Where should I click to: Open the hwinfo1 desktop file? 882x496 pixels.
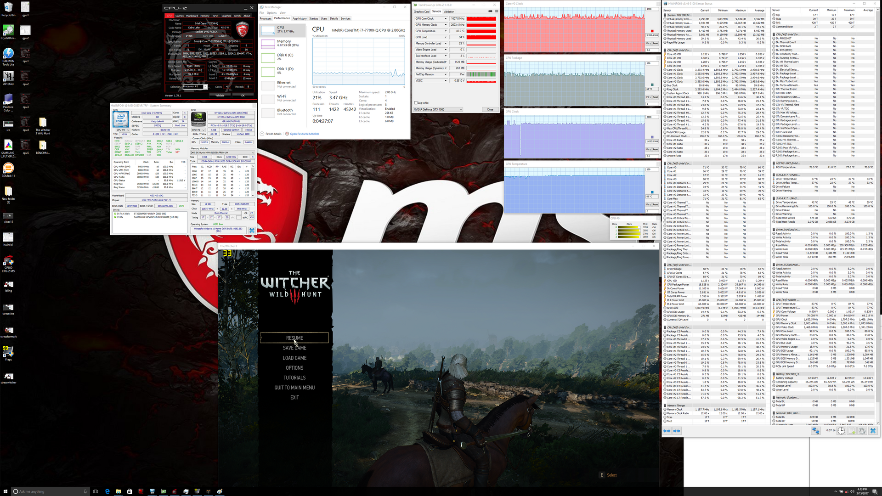coord(8,239)
